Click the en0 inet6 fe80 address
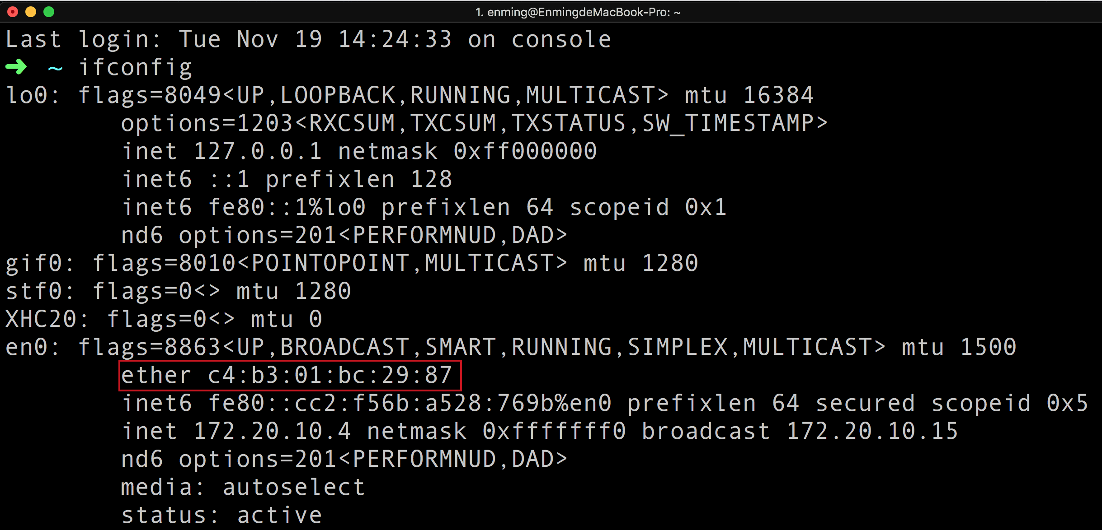Image resolution: width=1102 pixels, height=530 pixels. pos(410,403)
